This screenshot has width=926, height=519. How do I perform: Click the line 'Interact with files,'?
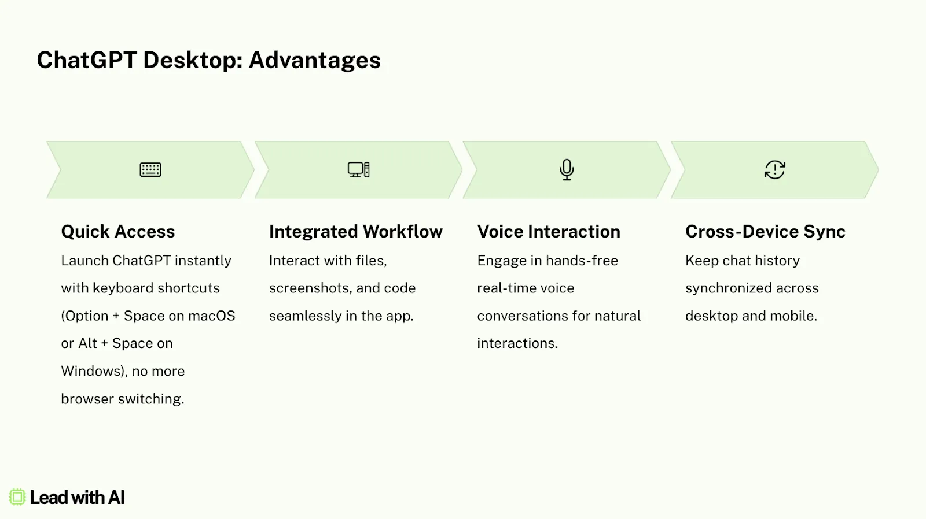pos(328,261)
